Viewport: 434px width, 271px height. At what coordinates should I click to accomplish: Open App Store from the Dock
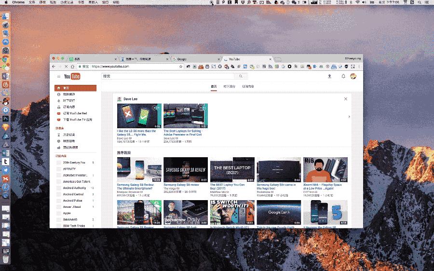[x=5, y=42]
